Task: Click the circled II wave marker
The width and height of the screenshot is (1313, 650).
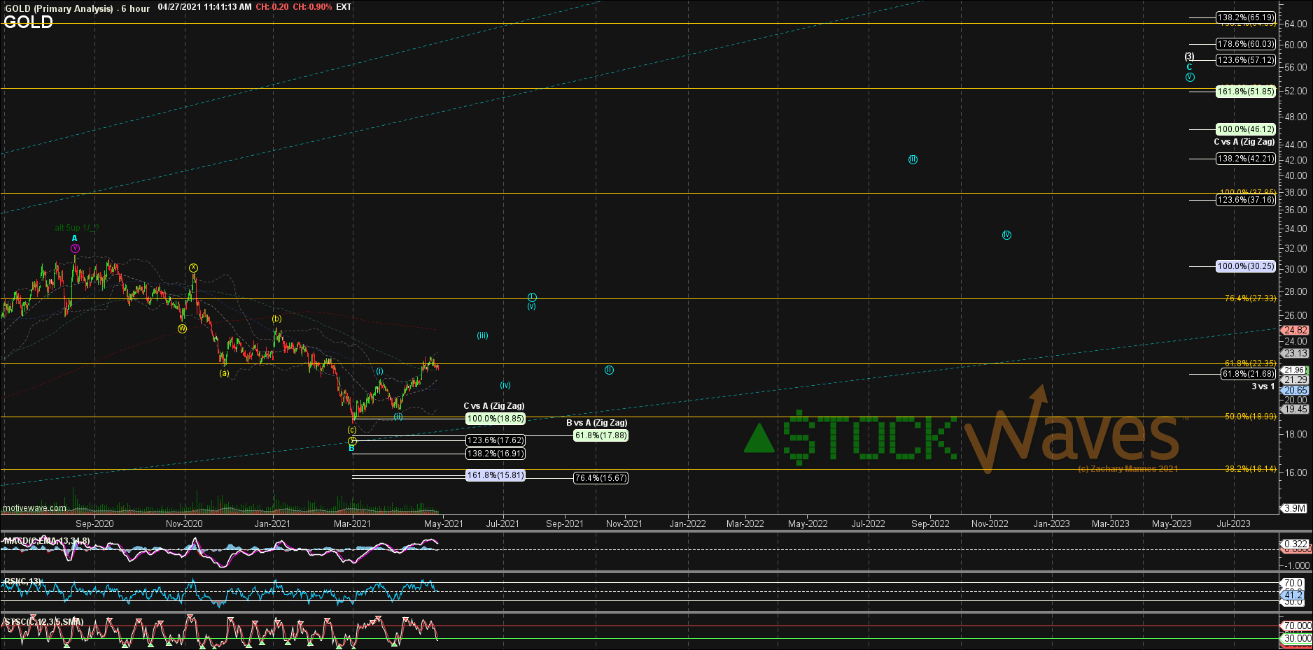Action: point(609,370)
